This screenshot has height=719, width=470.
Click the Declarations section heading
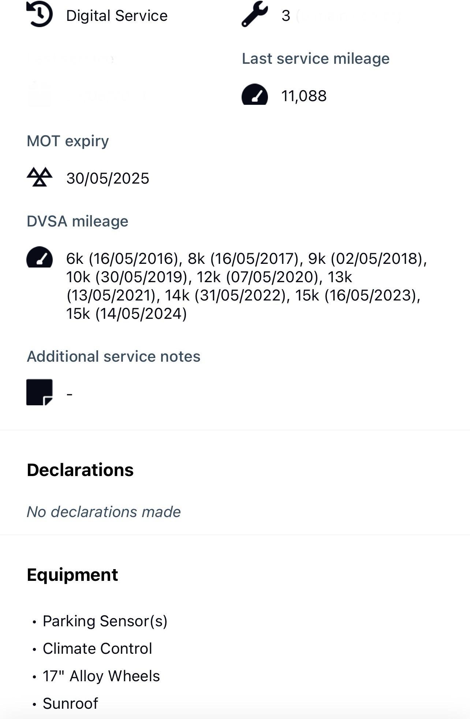click(x=80, y=470)
